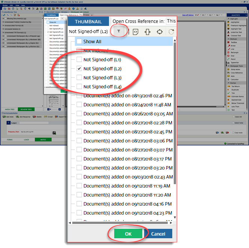Click the fit-width icon in enlarged toolbar

point(148,32)
